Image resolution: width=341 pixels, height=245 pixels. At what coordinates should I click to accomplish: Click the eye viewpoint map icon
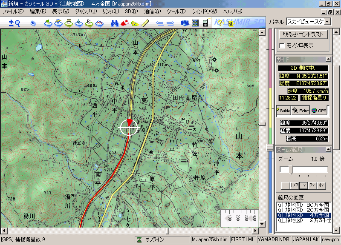(x=89, y=23)
